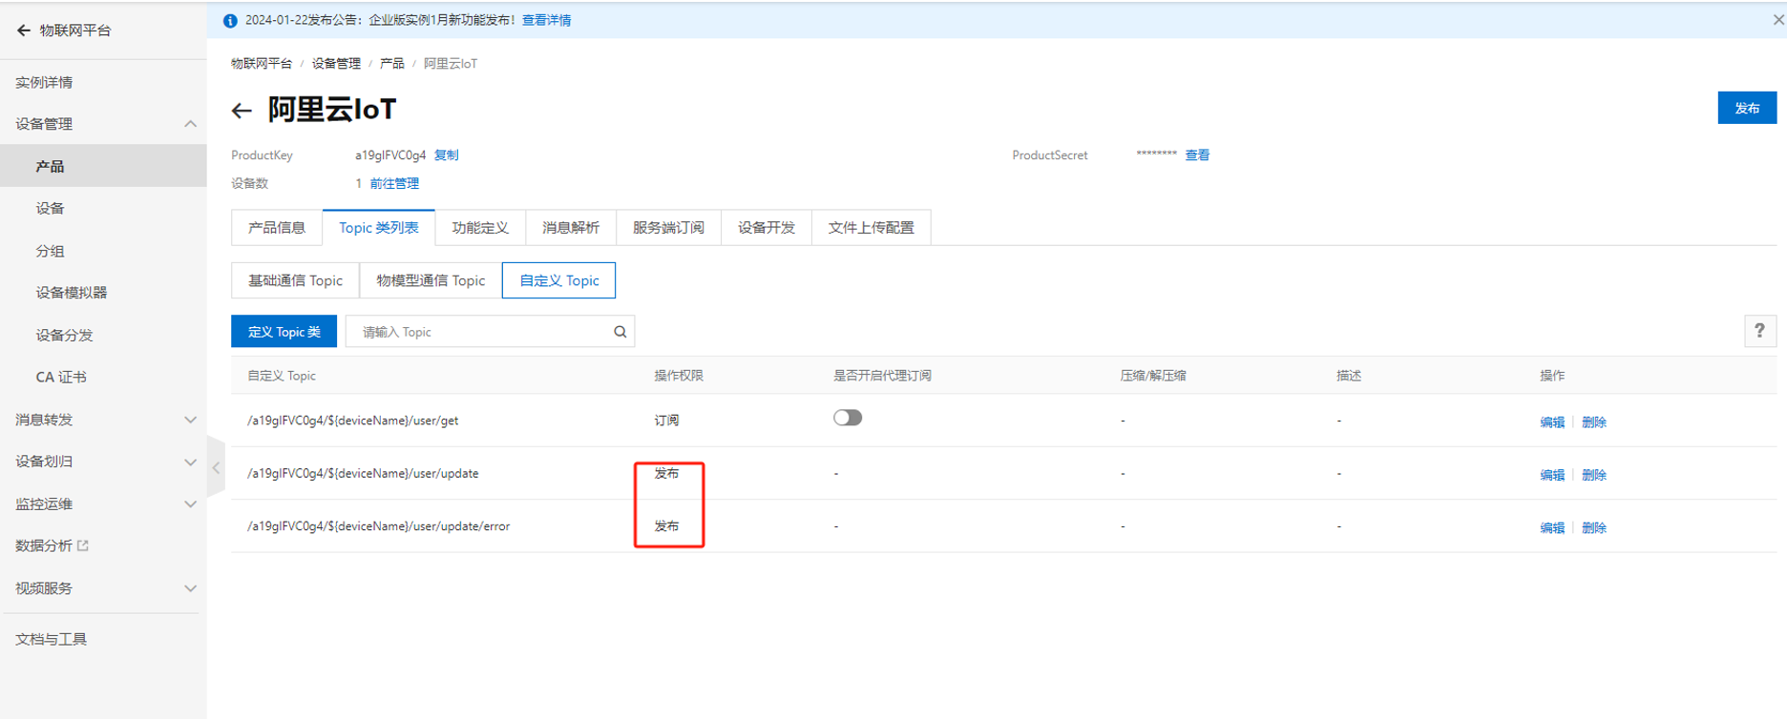Click the 定义 Topic 类 button
1787x719 pixels.
pyautogui.click(x=284, y=332)
